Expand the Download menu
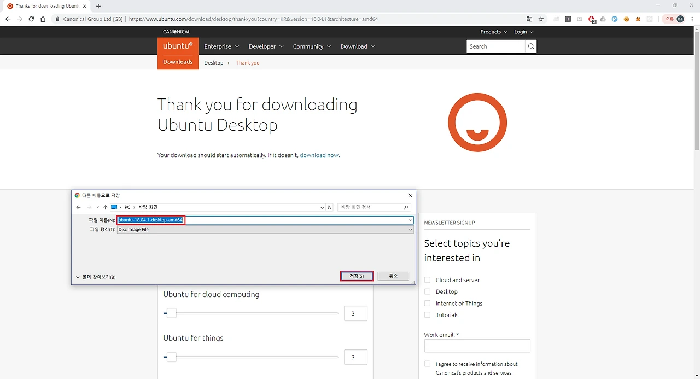 pos(358,46)
